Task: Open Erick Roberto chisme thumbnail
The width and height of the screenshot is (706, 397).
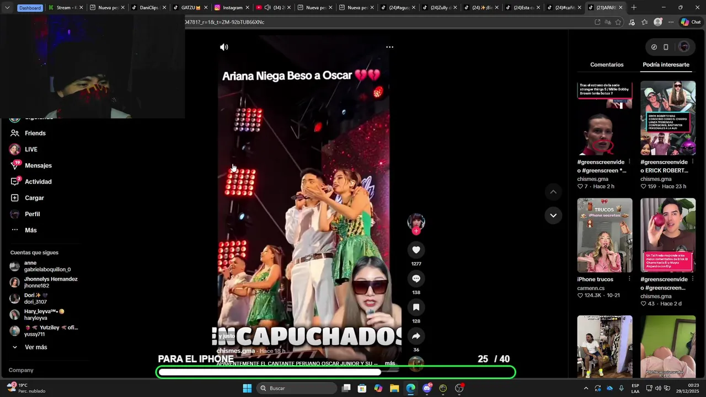Action: (668, 118)
